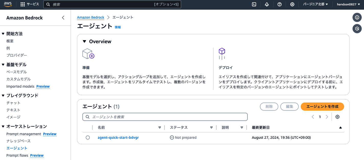Open the 説明 column filter arrow
The height and width of the screenshot is (160, 364).
pos(242,128)
